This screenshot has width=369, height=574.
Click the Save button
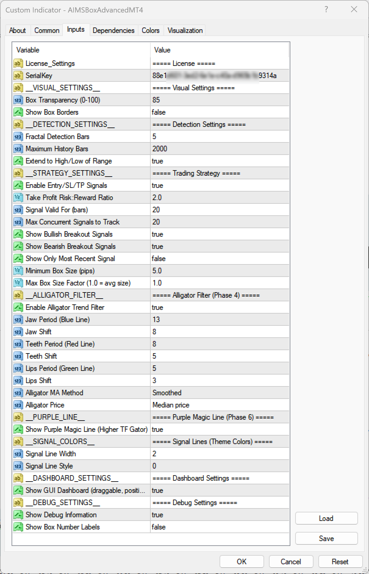click(x=326, y=538)
